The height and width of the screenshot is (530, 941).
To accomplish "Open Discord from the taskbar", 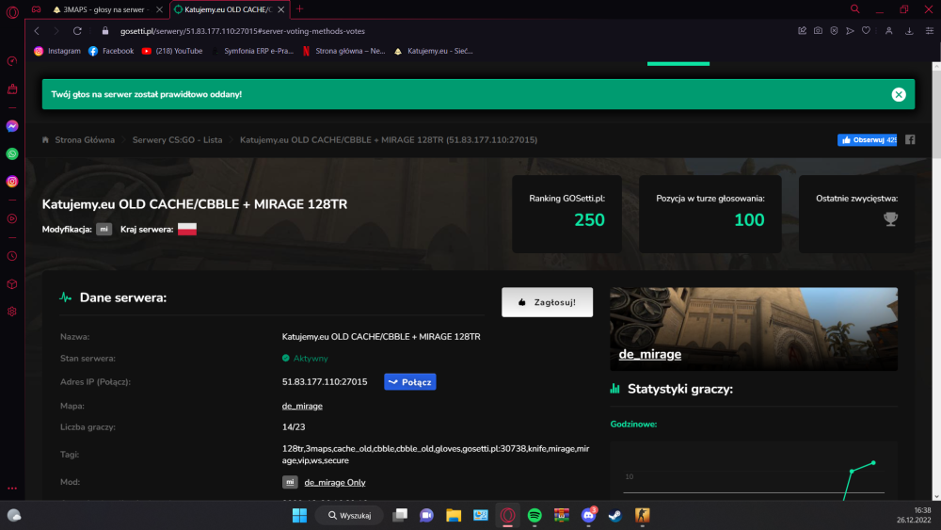I will (588, 515).
